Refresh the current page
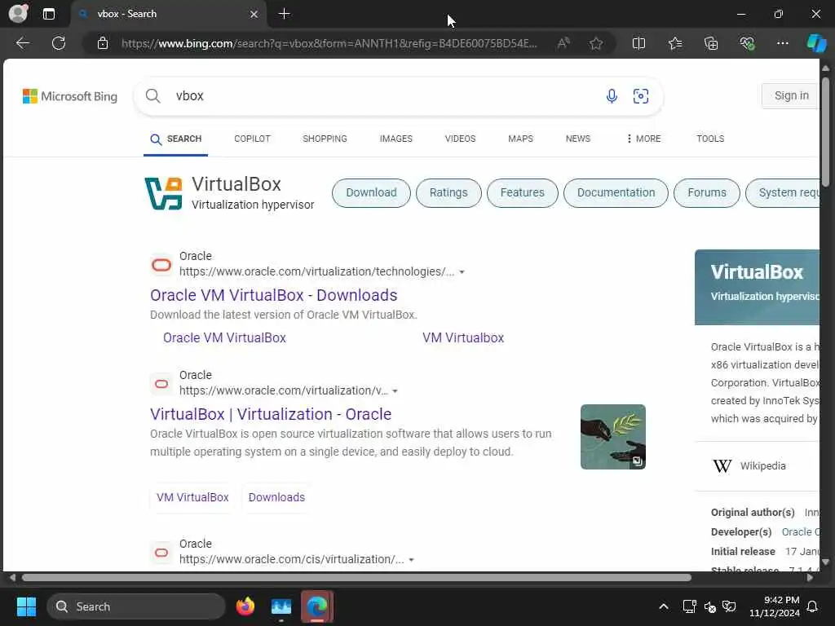 pos(59,43)
